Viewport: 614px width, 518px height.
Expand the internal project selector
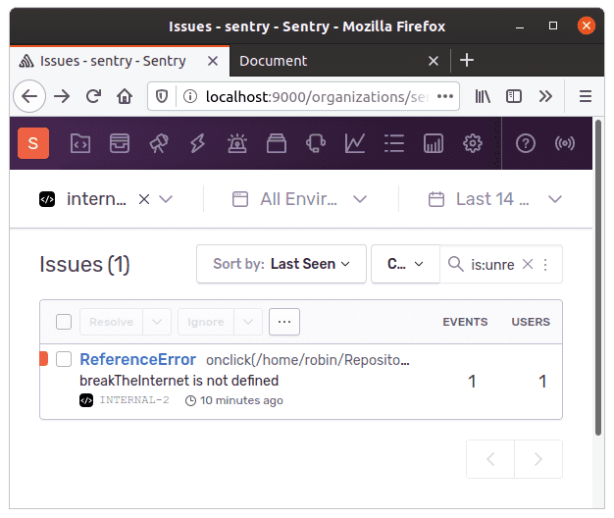(166, 199)
